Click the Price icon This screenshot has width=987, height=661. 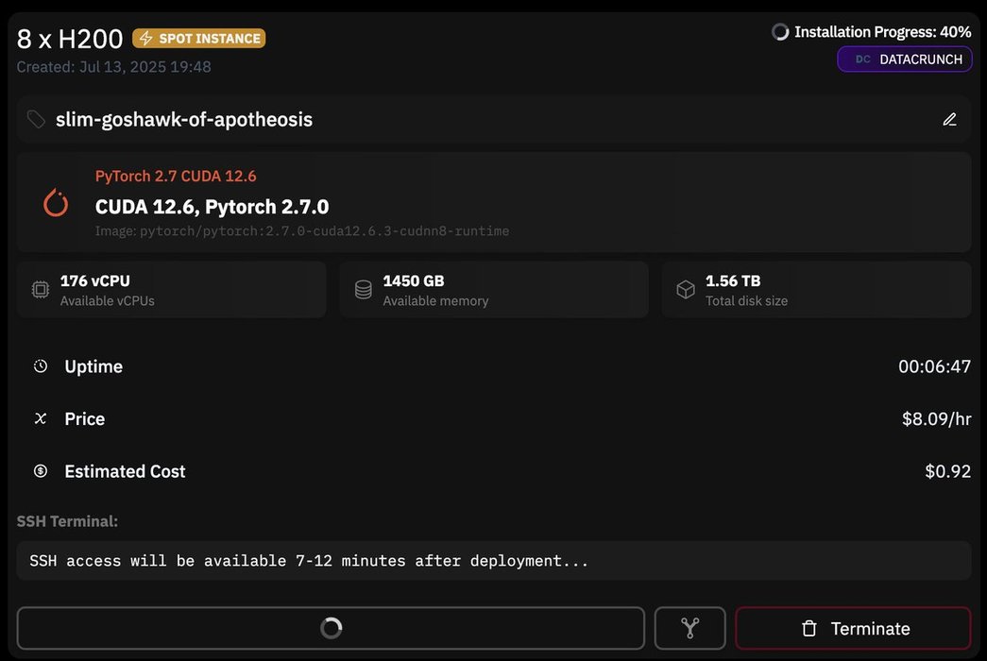point(41,418)
